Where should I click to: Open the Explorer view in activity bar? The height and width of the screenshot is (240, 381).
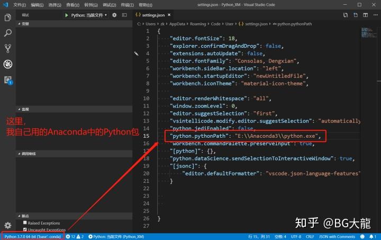click(x=8, y=17)
